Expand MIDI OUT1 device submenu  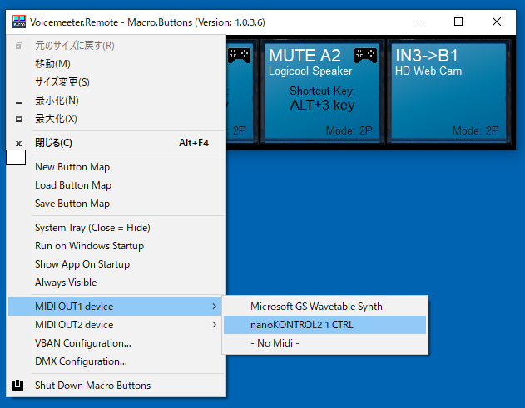click(116, 307)
